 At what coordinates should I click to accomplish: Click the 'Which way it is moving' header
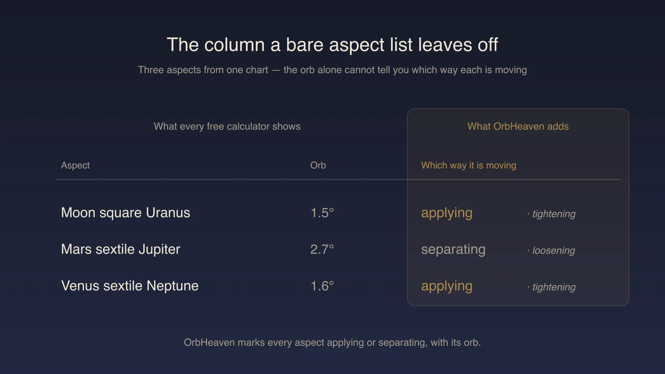click(x=468, y=165)
